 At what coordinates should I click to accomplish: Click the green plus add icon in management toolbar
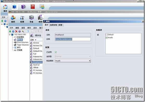(10, 31)
